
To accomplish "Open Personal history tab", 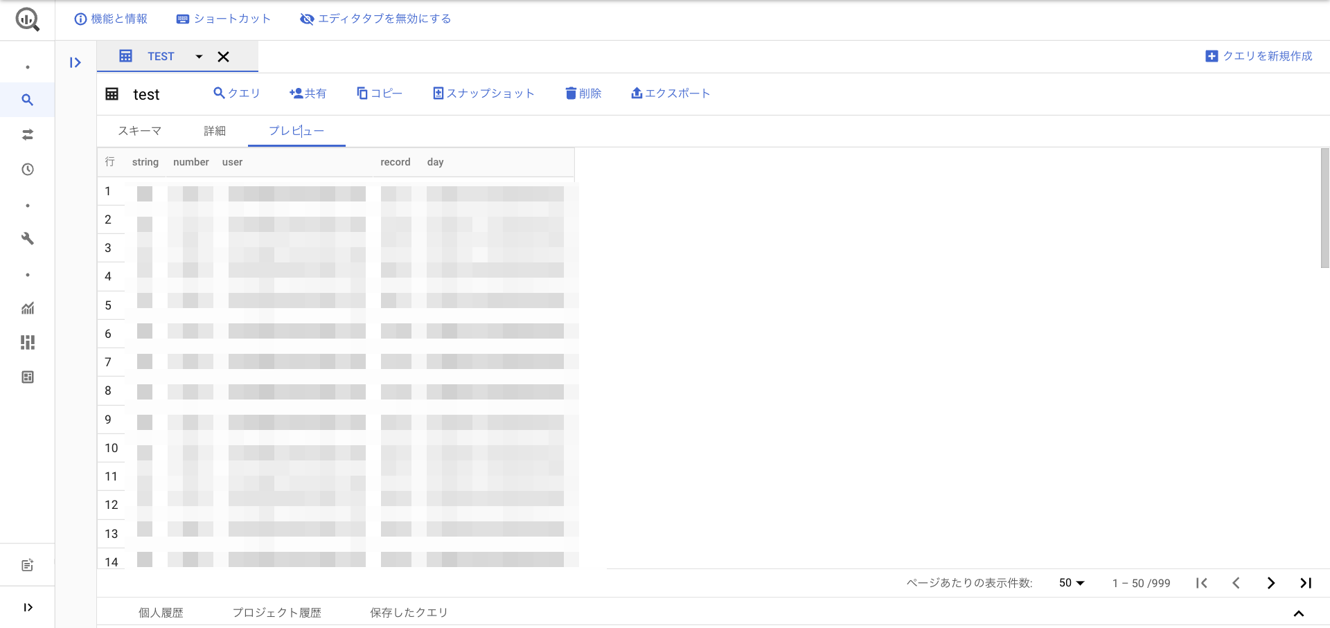I will [x=161, y=613].
